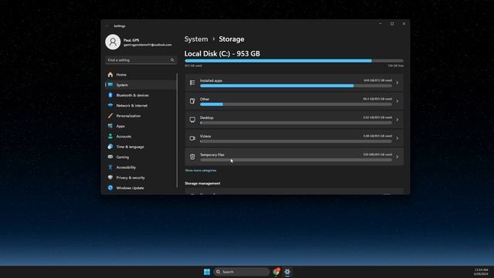The width and height of the screenshot is (494, 278).
Task: Click the Other storage category icon
Action: [192, 101]
